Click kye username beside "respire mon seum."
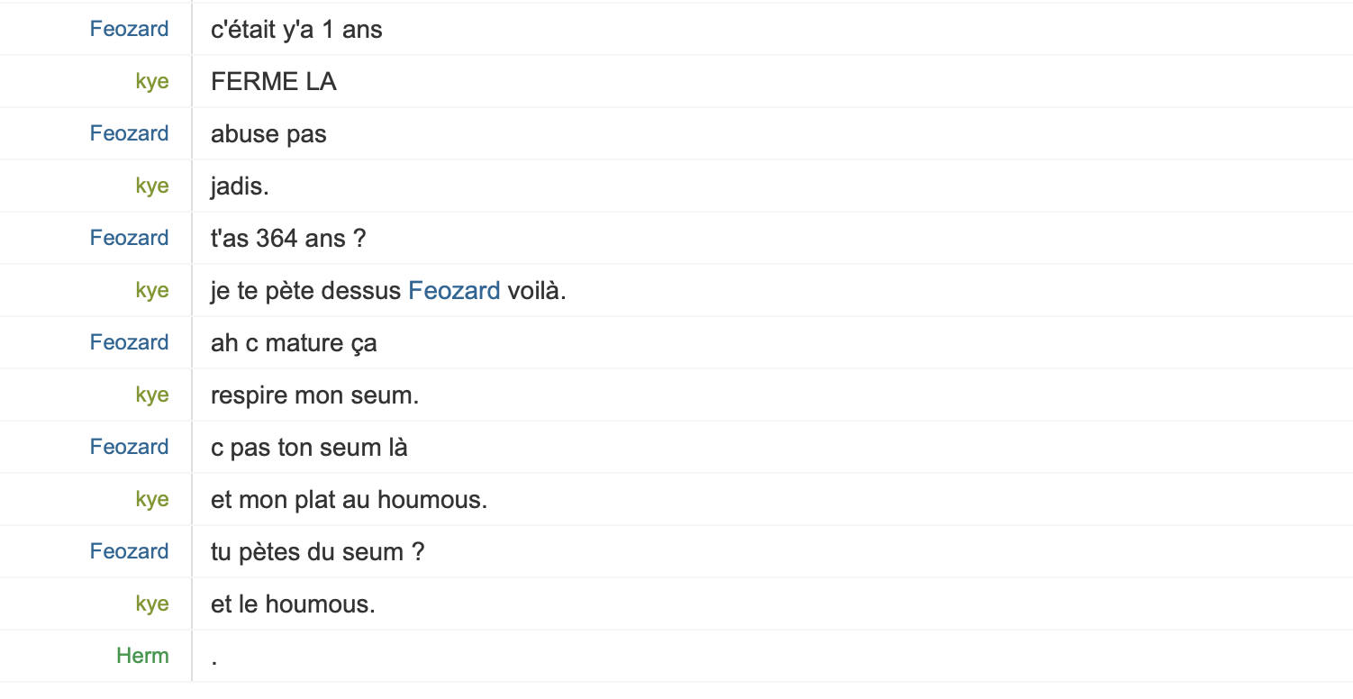The image size is (1353, 699). coord(152,395)
